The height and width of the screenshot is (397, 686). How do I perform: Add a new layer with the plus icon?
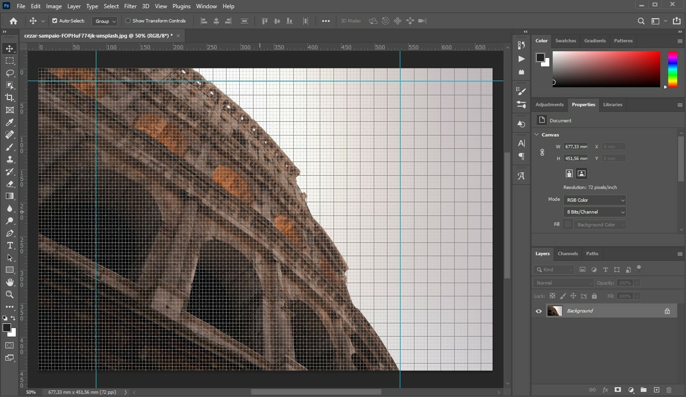click(x=656, y=390)
